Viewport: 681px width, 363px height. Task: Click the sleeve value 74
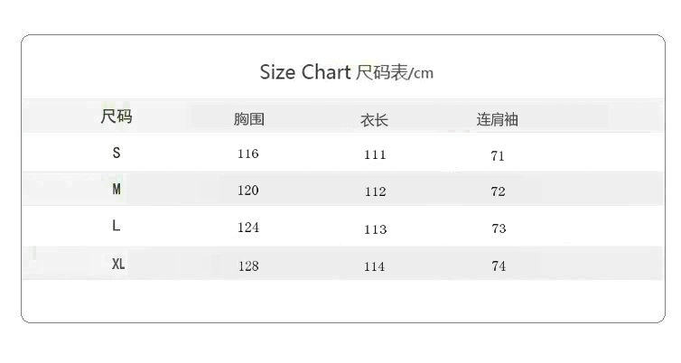(499, 266)
